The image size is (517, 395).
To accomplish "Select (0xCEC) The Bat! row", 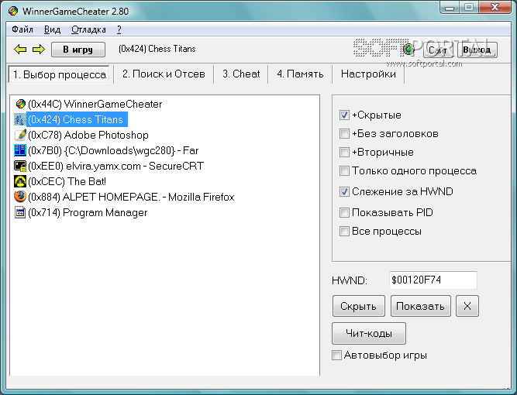I will click(x=67, y=181).
